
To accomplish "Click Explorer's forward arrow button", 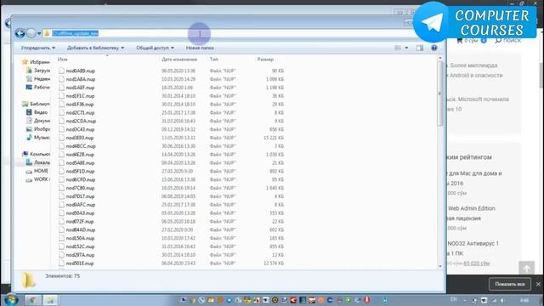I will [31, 33].
